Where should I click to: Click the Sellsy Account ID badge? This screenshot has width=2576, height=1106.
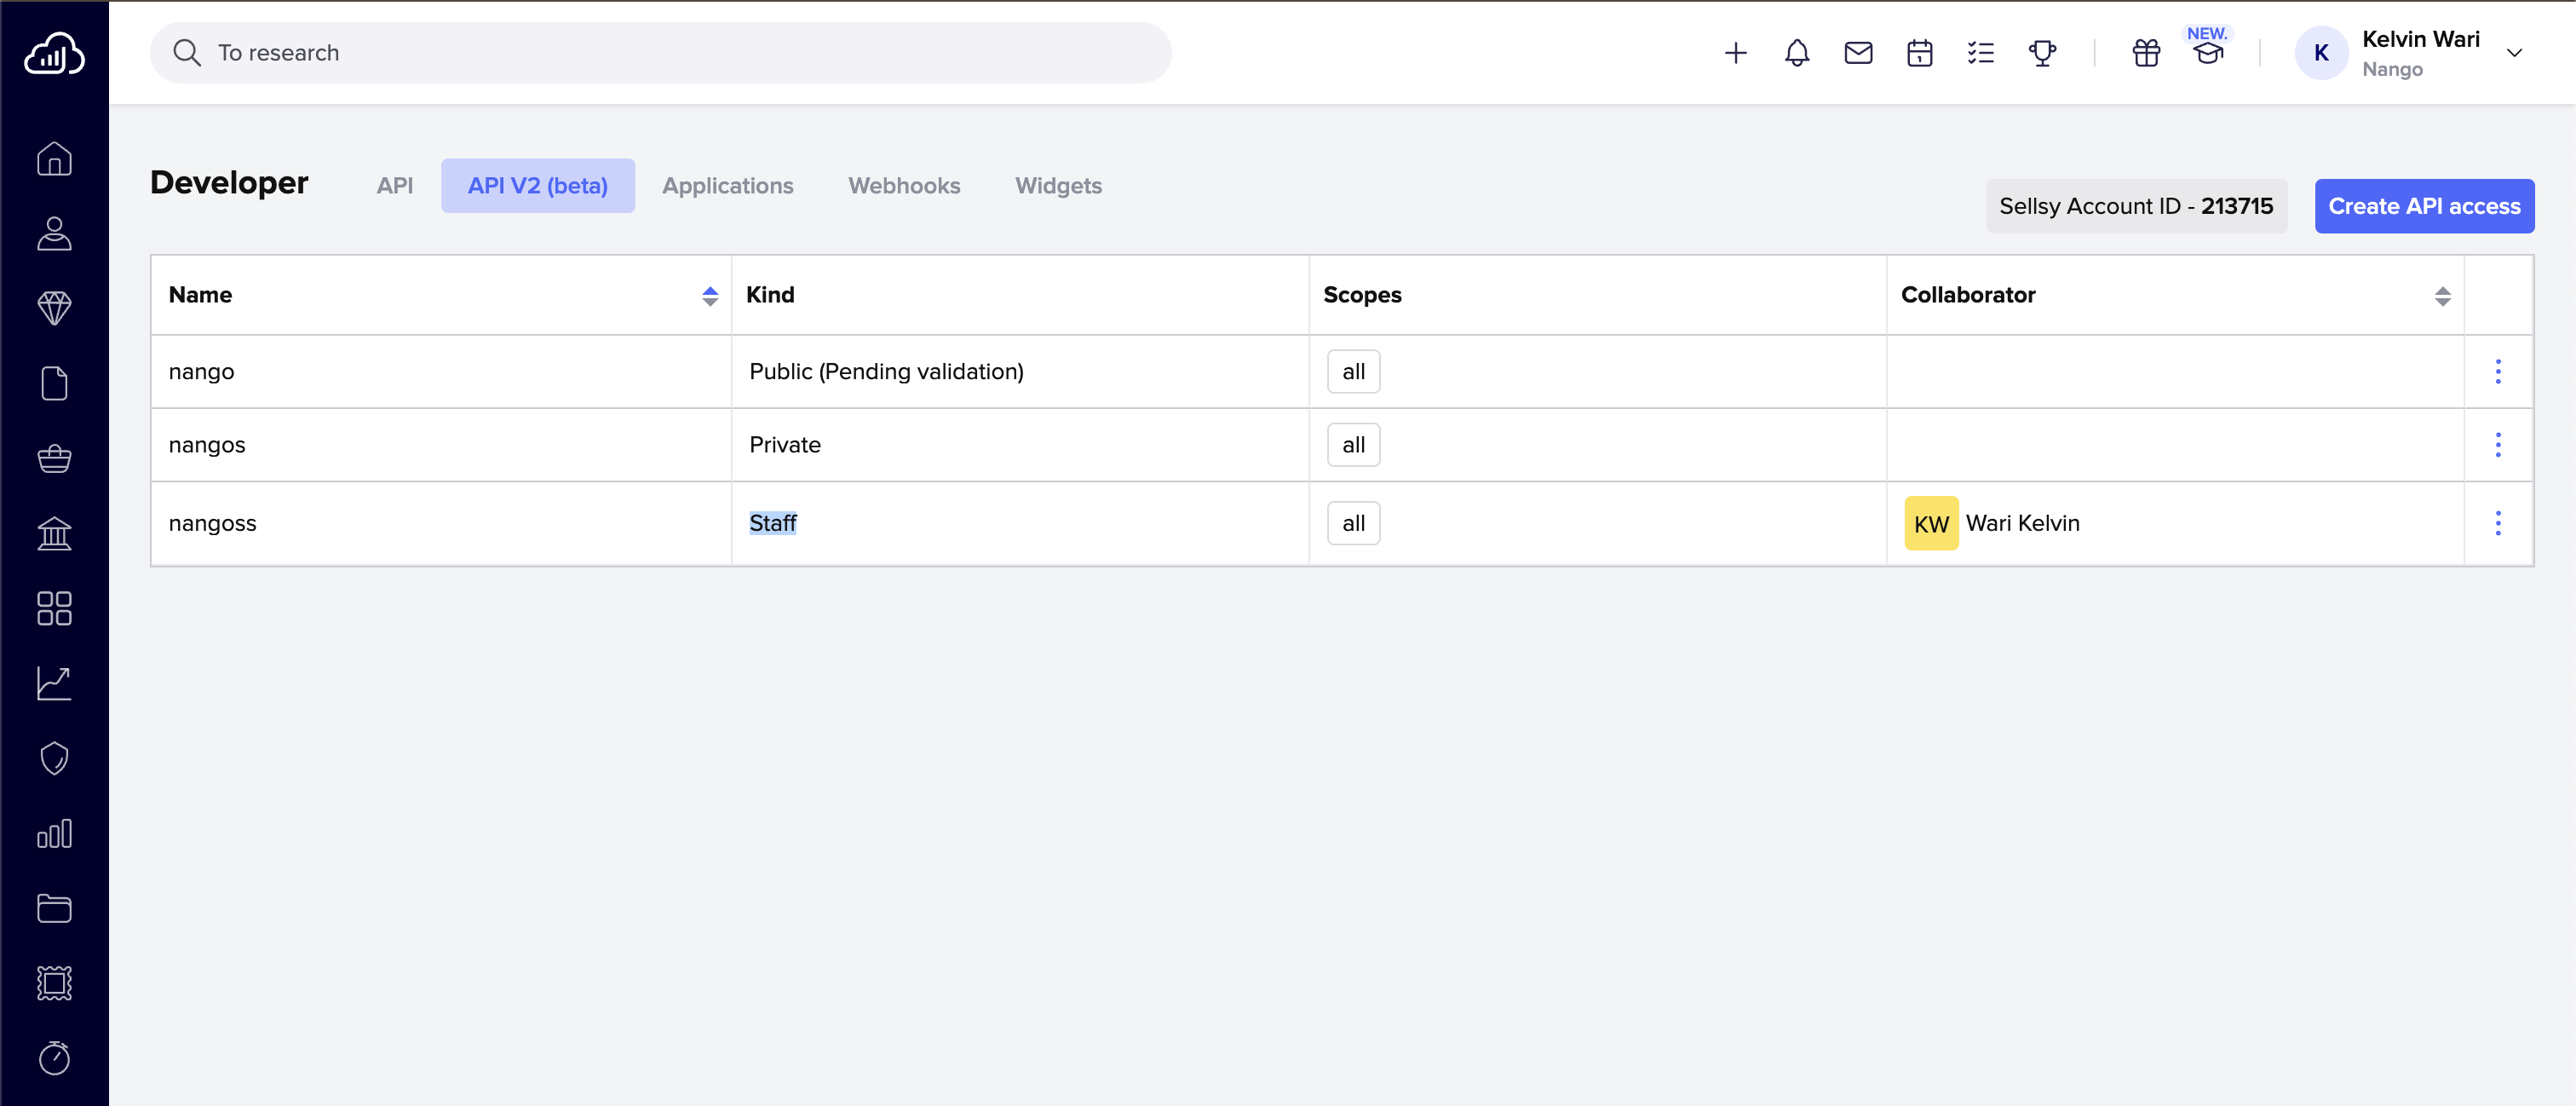point(2135,206)
